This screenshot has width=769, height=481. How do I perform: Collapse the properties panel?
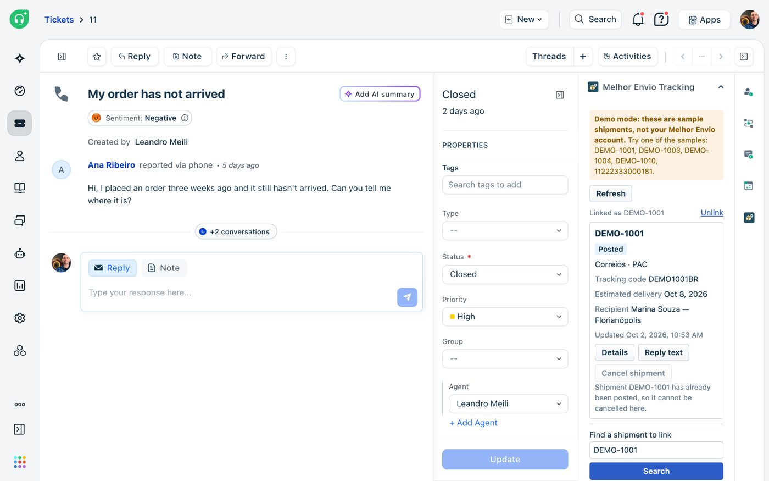coord(560,95)
